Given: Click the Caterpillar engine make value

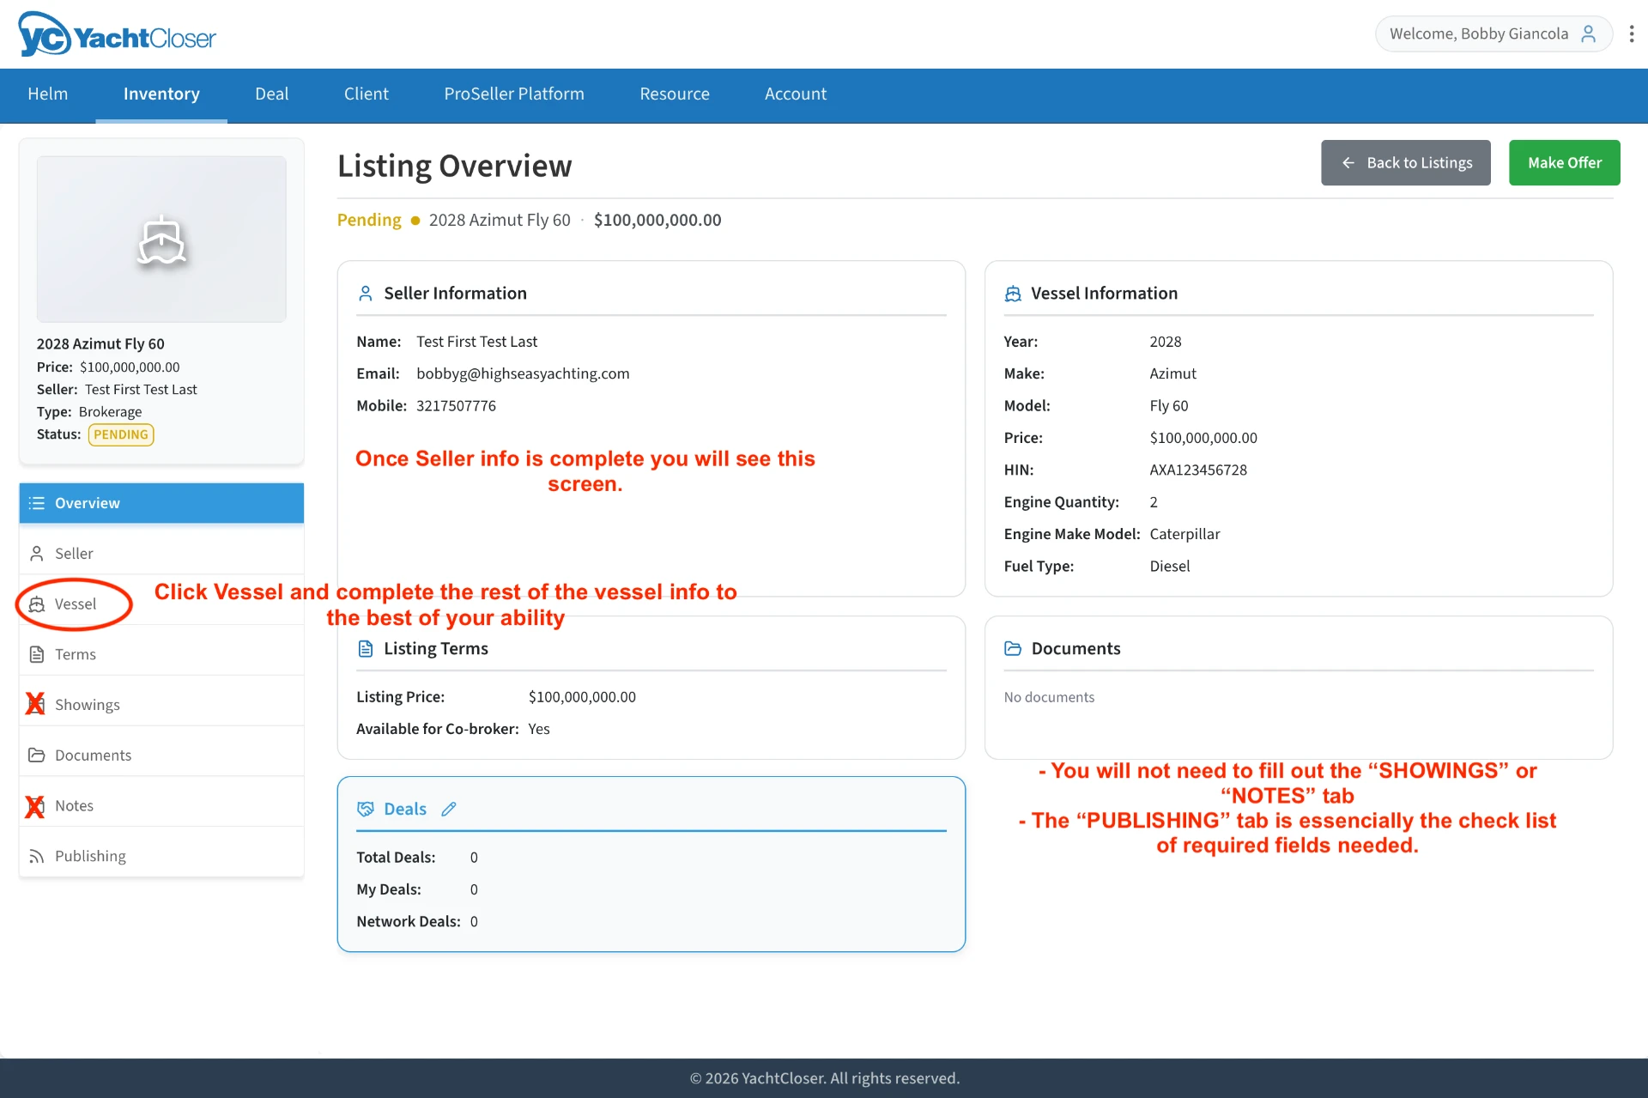Looking at the screenshot, I should point(1184,535).
